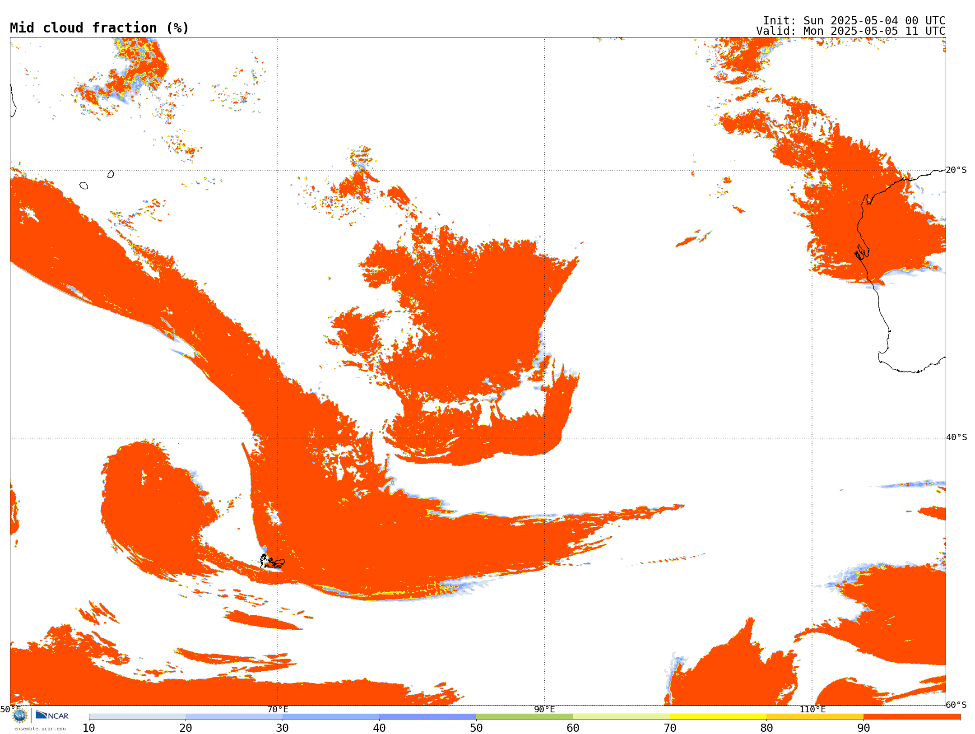Click the colorbar tick label 80
The width and height of the screenshot is (975, 734).
pos(766,728)
